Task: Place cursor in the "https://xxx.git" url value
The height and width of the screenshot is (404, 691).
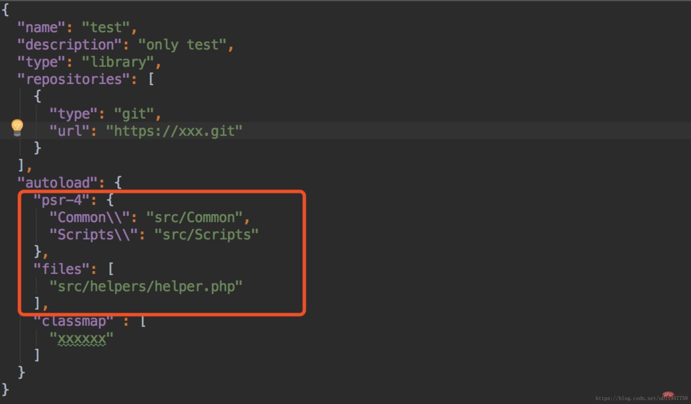Action: tap(174, 131)
